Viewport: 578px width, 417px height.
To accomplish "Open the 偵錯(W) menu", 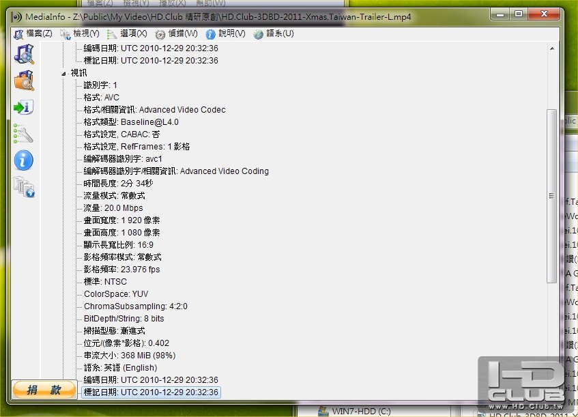I will pyautogui.click(x=177, y=33).
